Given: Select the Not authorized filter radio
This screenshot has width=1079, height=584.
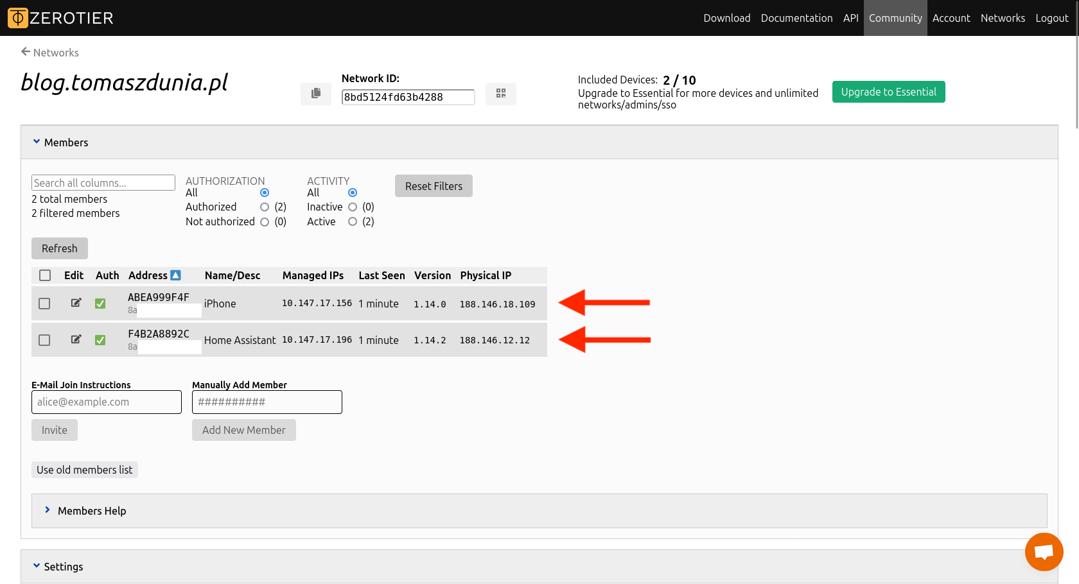Looking at the screenshot, I should 265,222.
